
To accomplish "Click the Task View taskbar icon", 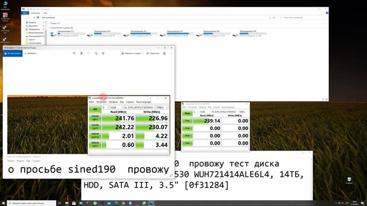I will [60, 203].
